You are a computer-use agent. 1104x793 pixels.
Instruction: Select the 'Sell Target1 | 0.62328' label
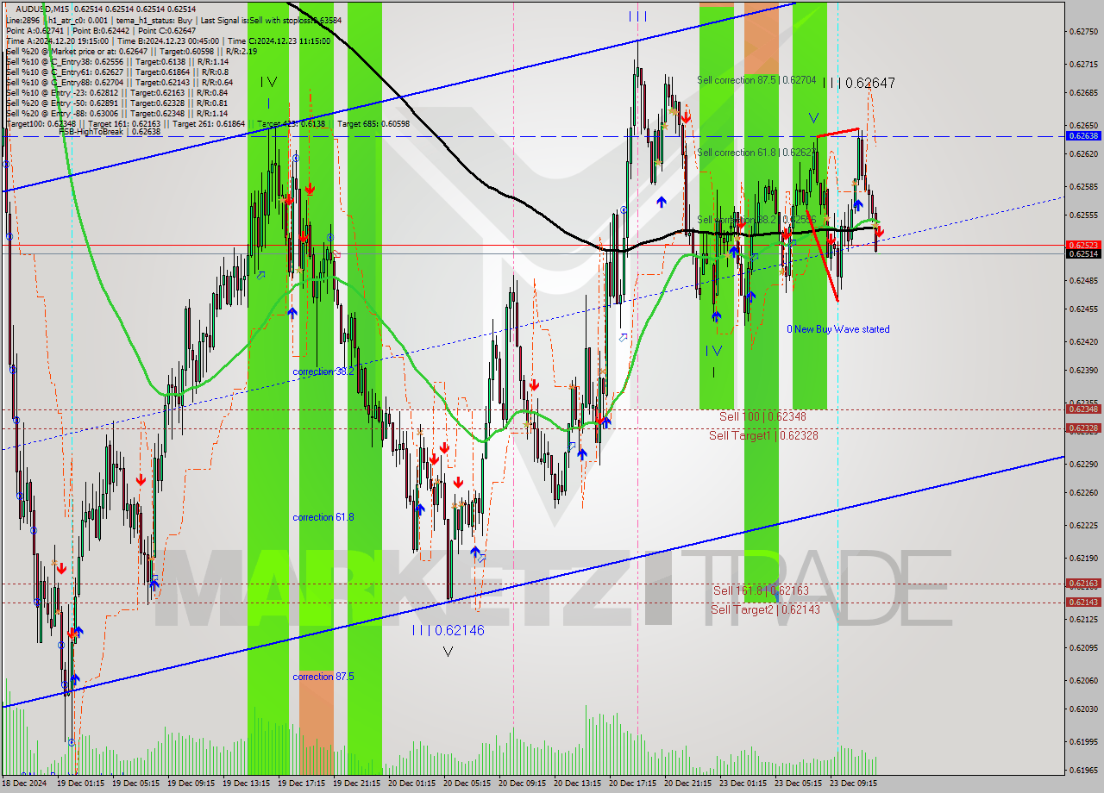click(763, 435)
